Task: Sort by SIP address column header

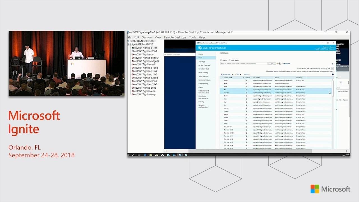Action: click(257, 77)
